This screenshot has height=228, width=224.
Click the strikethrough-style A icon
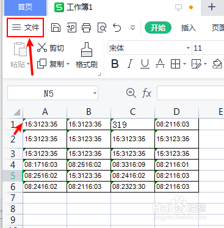160,64
